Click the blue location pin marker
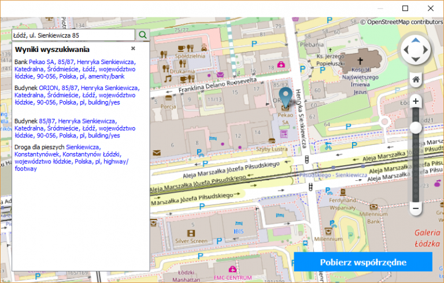Image resolution: width=444 pixels, height=283 pixels. [286, 96]
